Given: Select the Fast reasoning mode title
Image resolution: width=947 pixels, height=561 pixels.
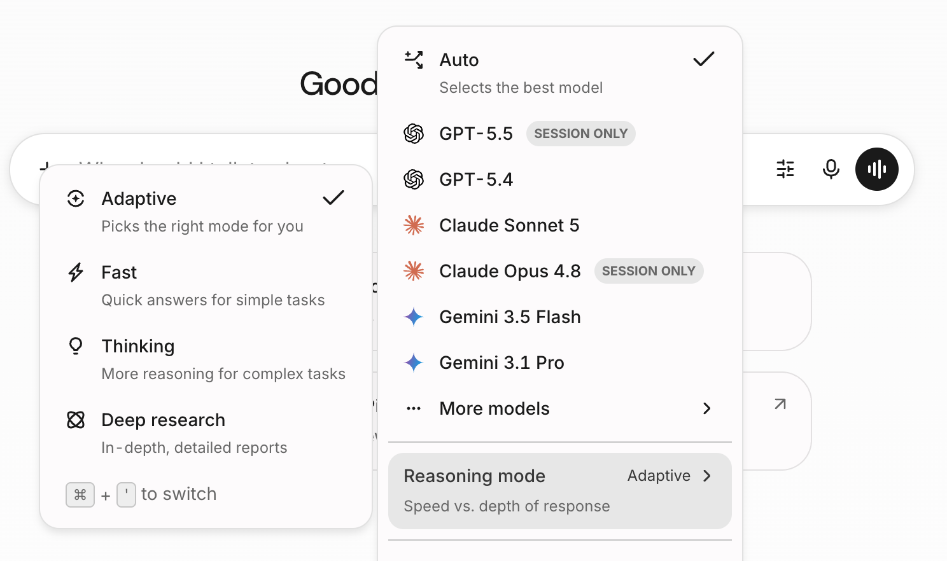Looking at the screenshot, I should [119, 272].
